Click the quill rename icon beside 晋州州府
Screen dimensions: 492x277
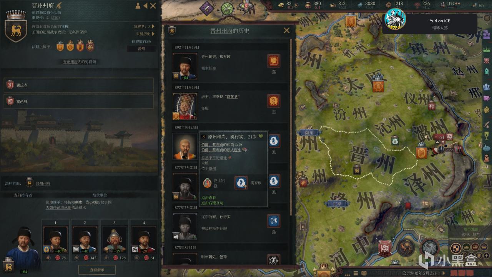[59, 5]
